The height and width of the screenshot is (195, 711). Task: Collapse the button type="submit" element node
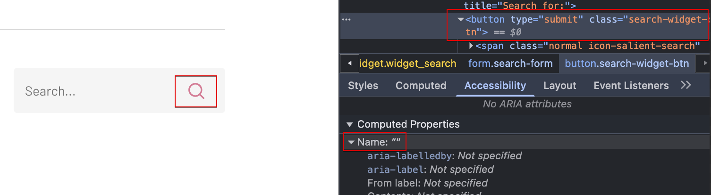461,20
